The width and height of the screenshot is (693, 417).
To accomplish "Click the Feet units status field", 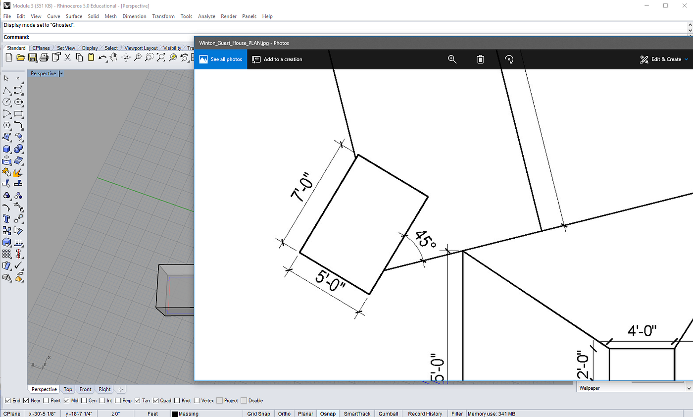I will pos(152,414).
